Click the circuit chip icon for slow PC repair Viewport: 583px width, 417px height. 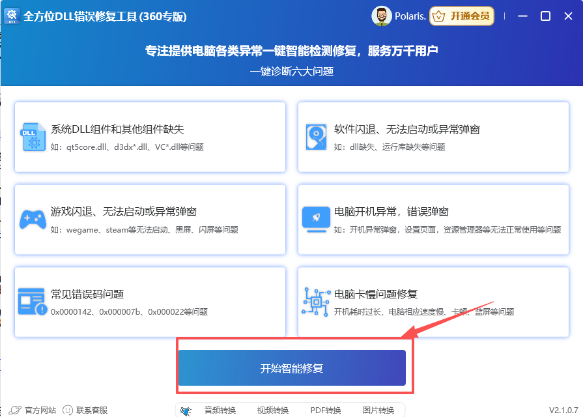317,301
